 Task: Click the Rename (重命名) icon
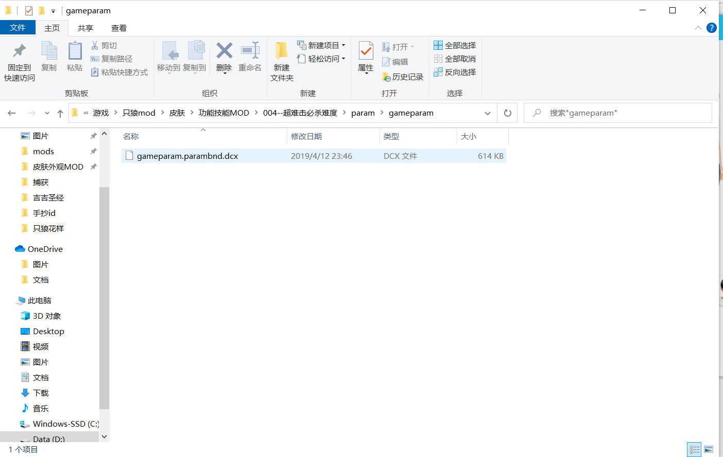250,51
